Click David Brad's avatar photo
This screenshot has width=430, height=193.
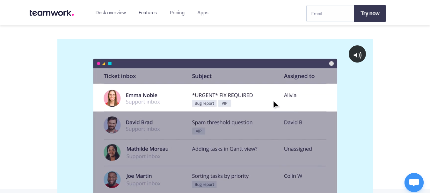click(x=112, y=125)
